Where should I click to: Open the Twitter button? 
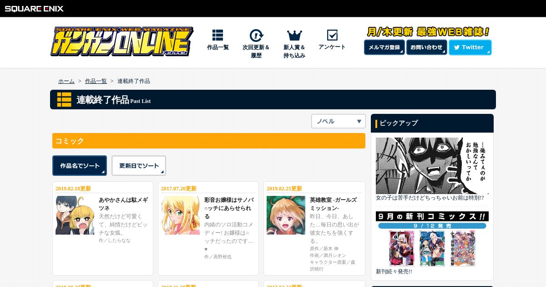pyautogui.click(x=470, y=47)
